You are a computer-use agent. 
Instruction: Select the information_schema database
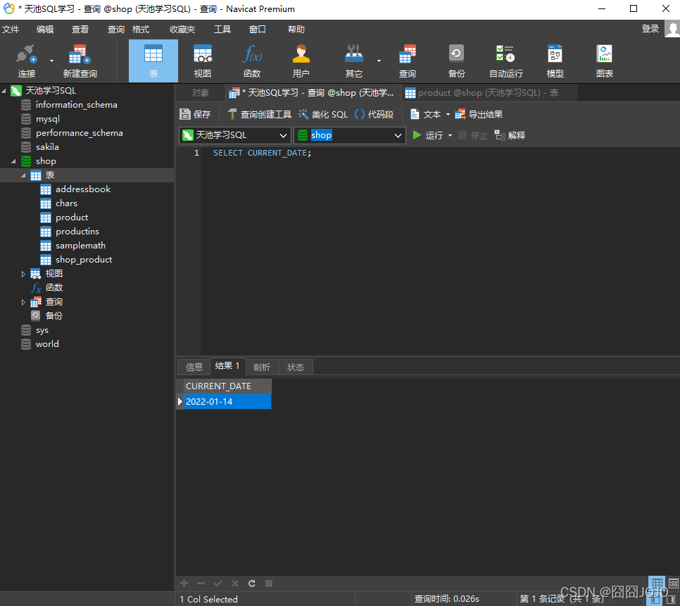[76, 105]
